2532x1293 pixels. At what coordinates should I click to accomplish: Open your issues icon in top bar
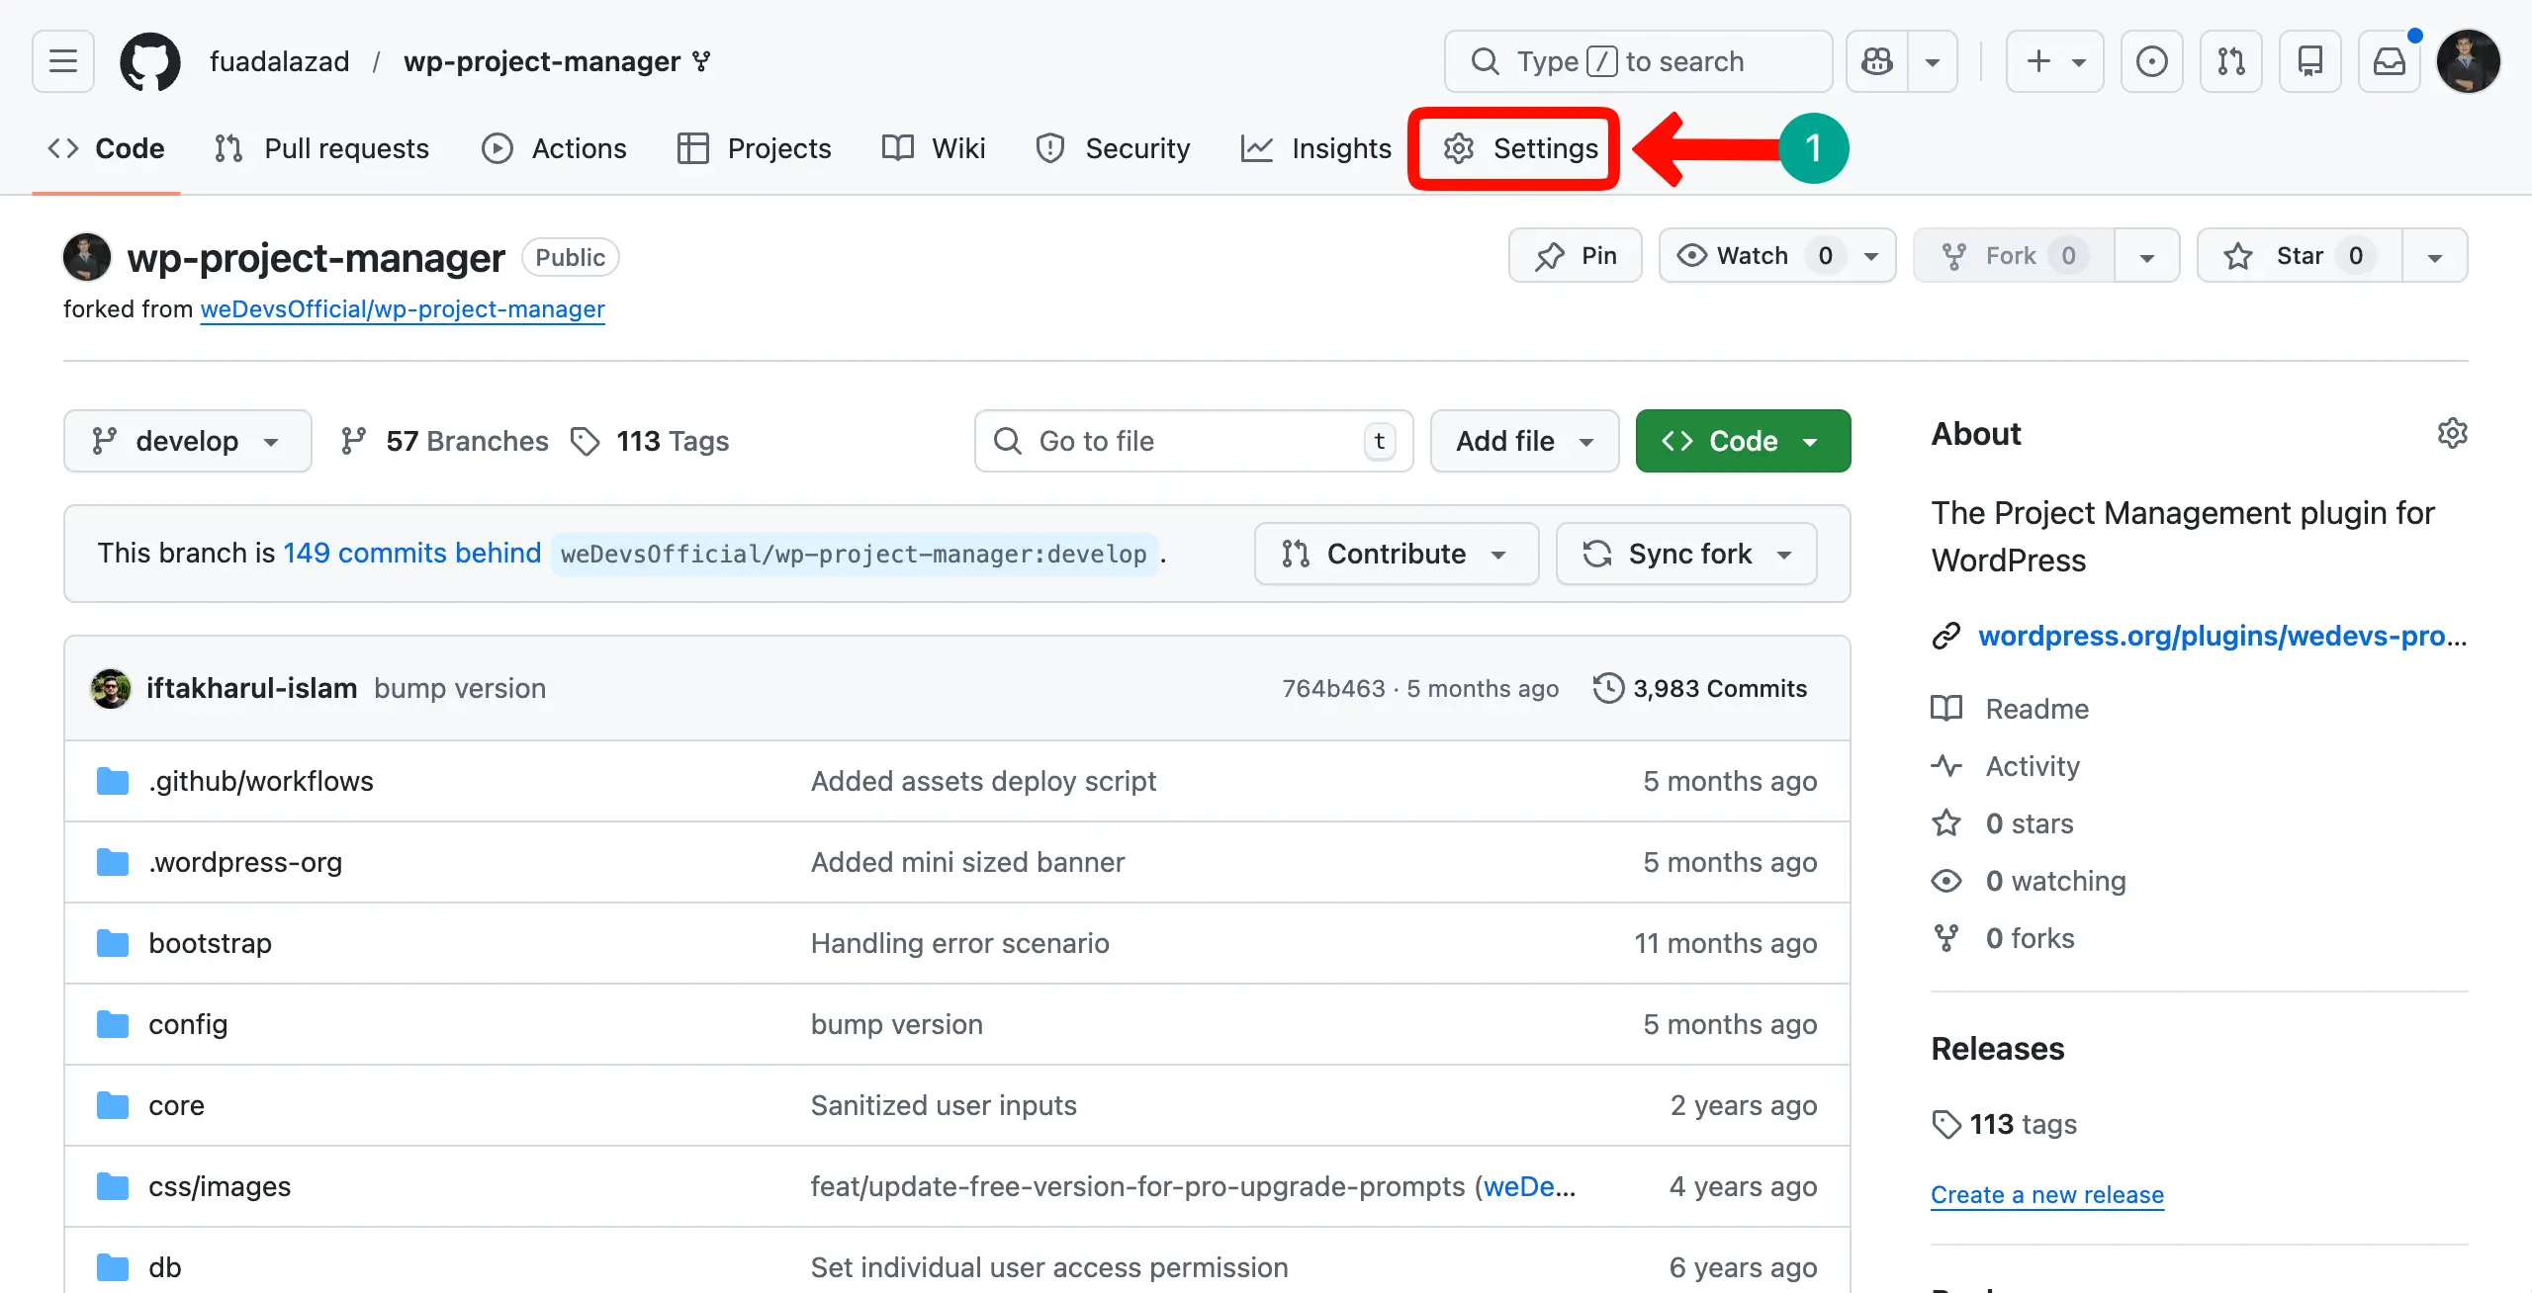(2151, 60)
